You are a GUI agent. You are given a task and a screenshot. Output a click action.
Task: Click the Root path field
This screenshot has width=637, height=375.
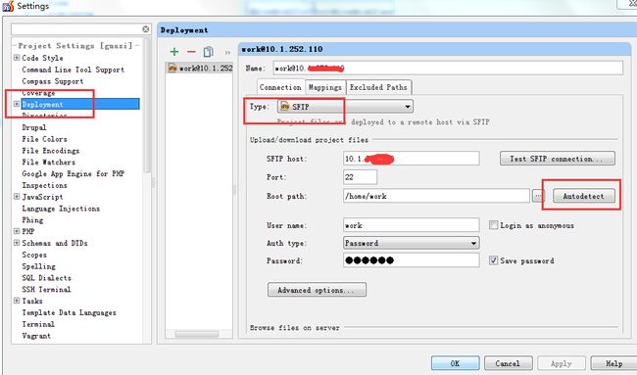[436, 196]
